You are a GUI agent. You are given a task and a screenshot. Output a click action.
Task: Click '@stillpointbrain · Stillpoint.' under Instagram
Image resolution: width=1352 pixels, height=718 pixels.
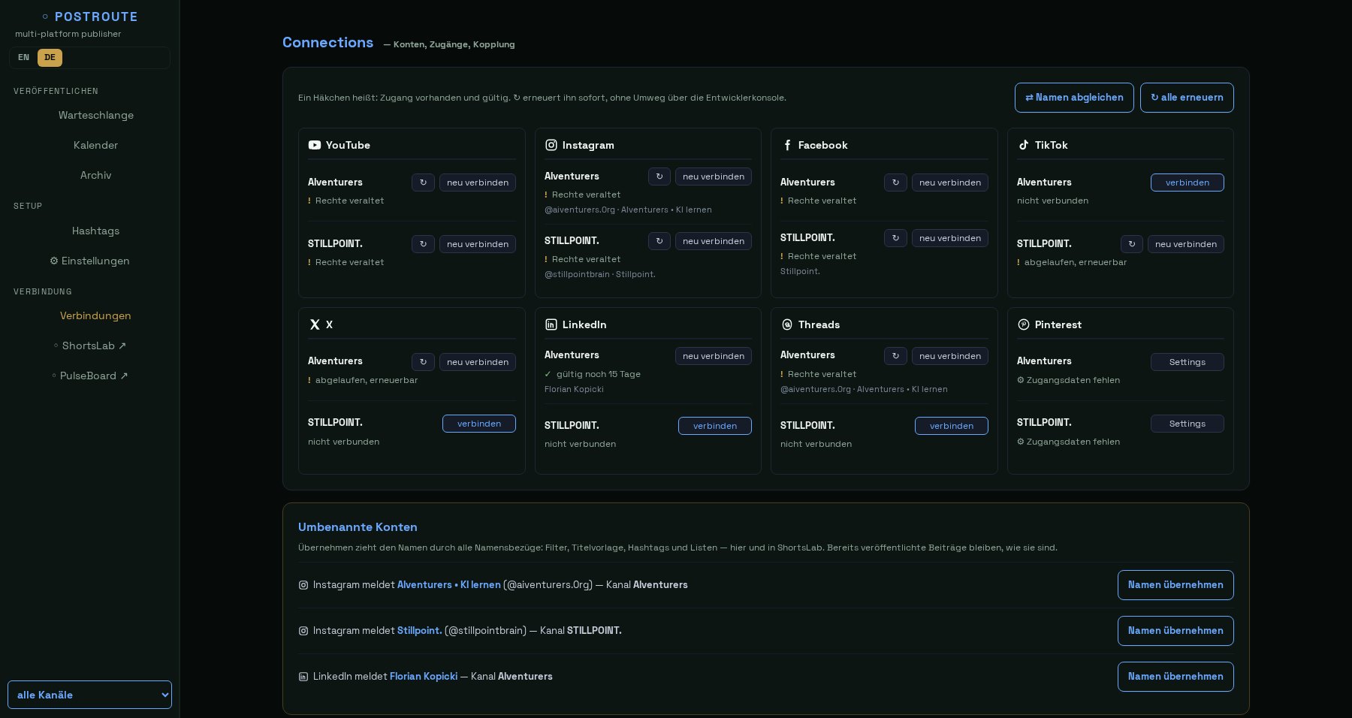tap(600, 274)
